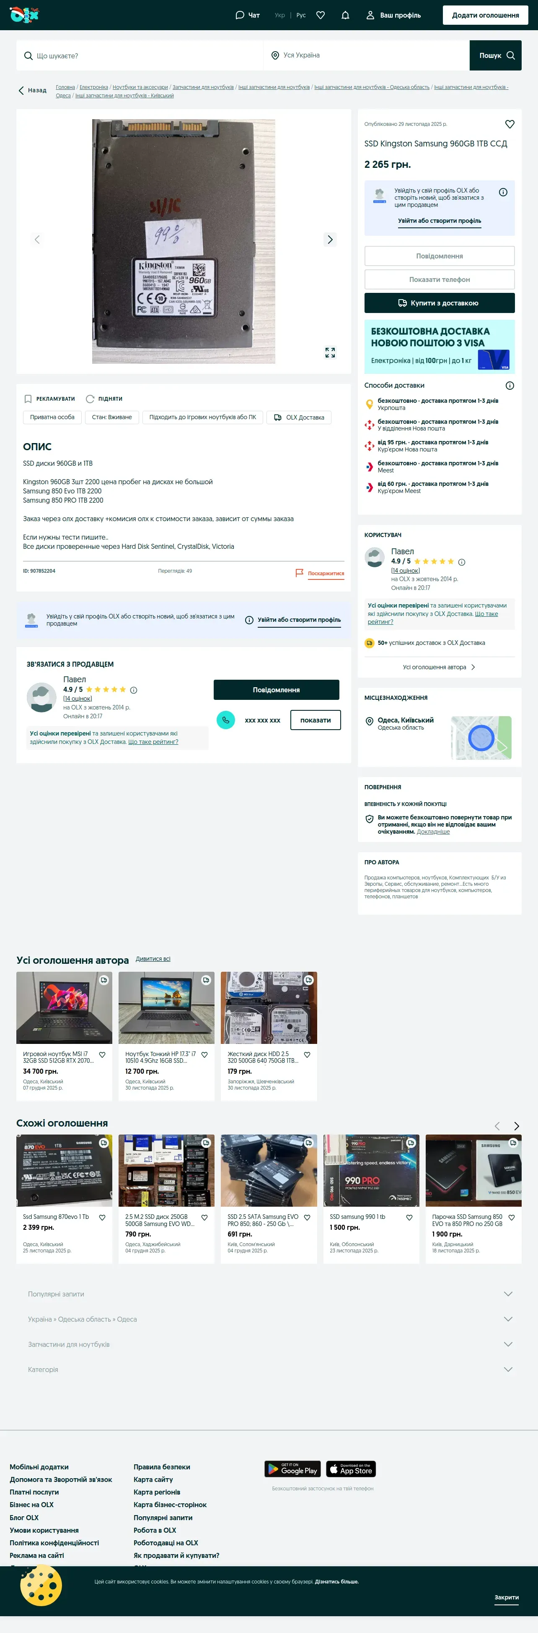
Task: Click sidebar Повідомлення button
Action: point(439,256)
